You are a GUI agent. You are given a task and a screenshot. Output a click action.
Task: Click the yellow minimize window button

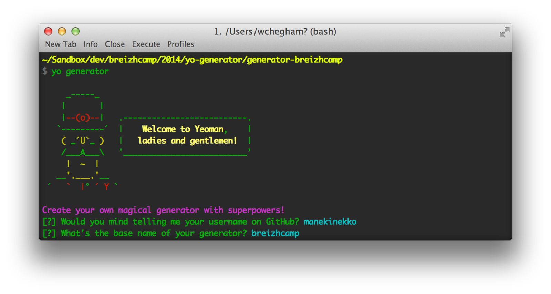tap(62, 31)
